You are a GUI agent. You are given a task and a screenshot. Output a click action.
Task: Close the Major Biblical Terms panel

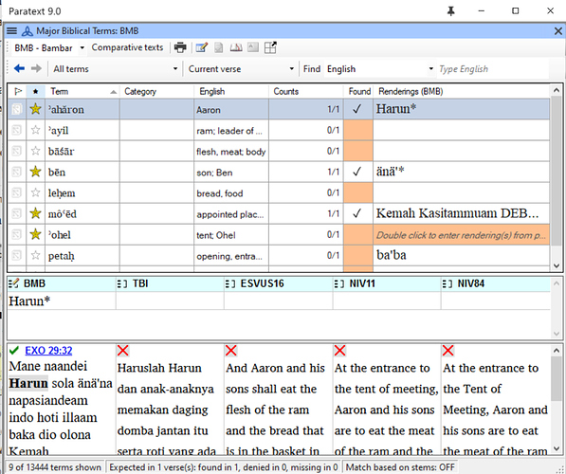point(558,31)
